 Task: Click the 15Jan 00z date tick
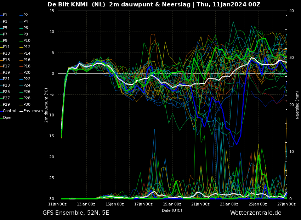tap(115, 204)
